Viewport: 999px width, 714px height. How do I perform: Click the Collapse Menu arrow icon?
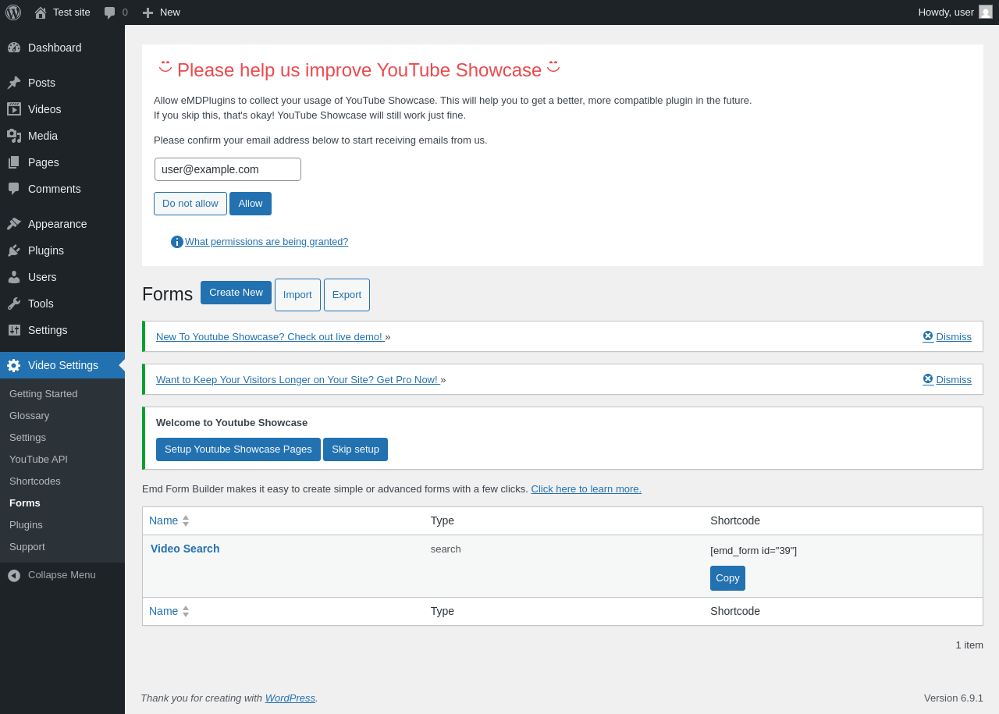[14, 575]
